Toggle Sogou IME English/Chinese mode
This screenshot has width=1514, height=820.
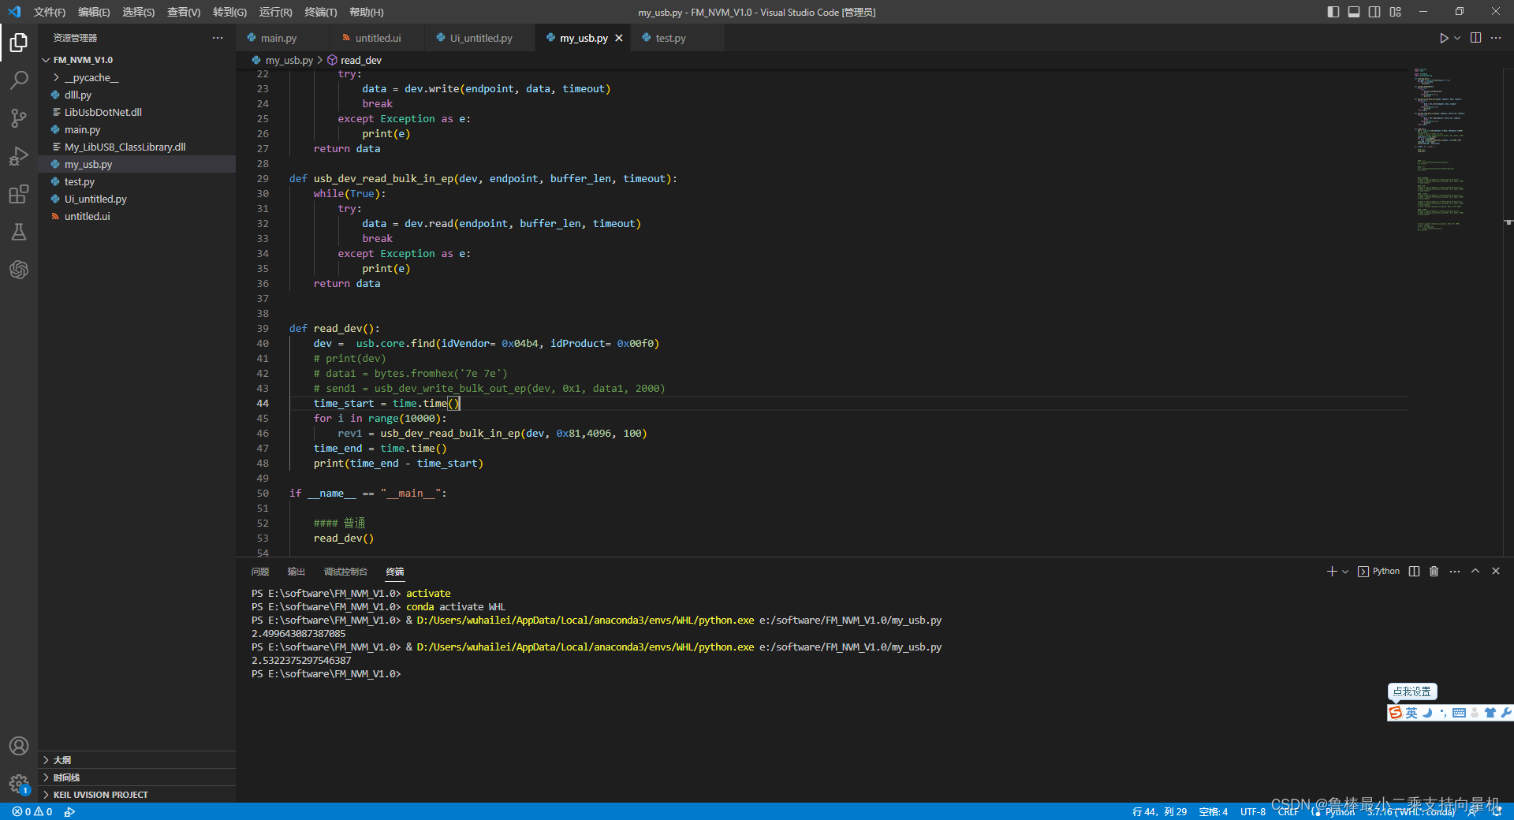click(x=1411, y=713)
